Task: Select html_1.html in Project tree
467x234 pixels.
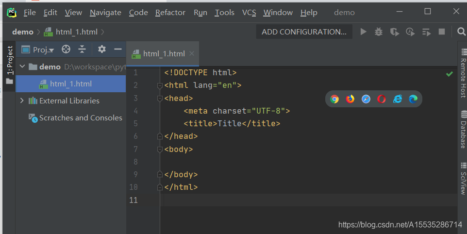Action: click(70, 84)
